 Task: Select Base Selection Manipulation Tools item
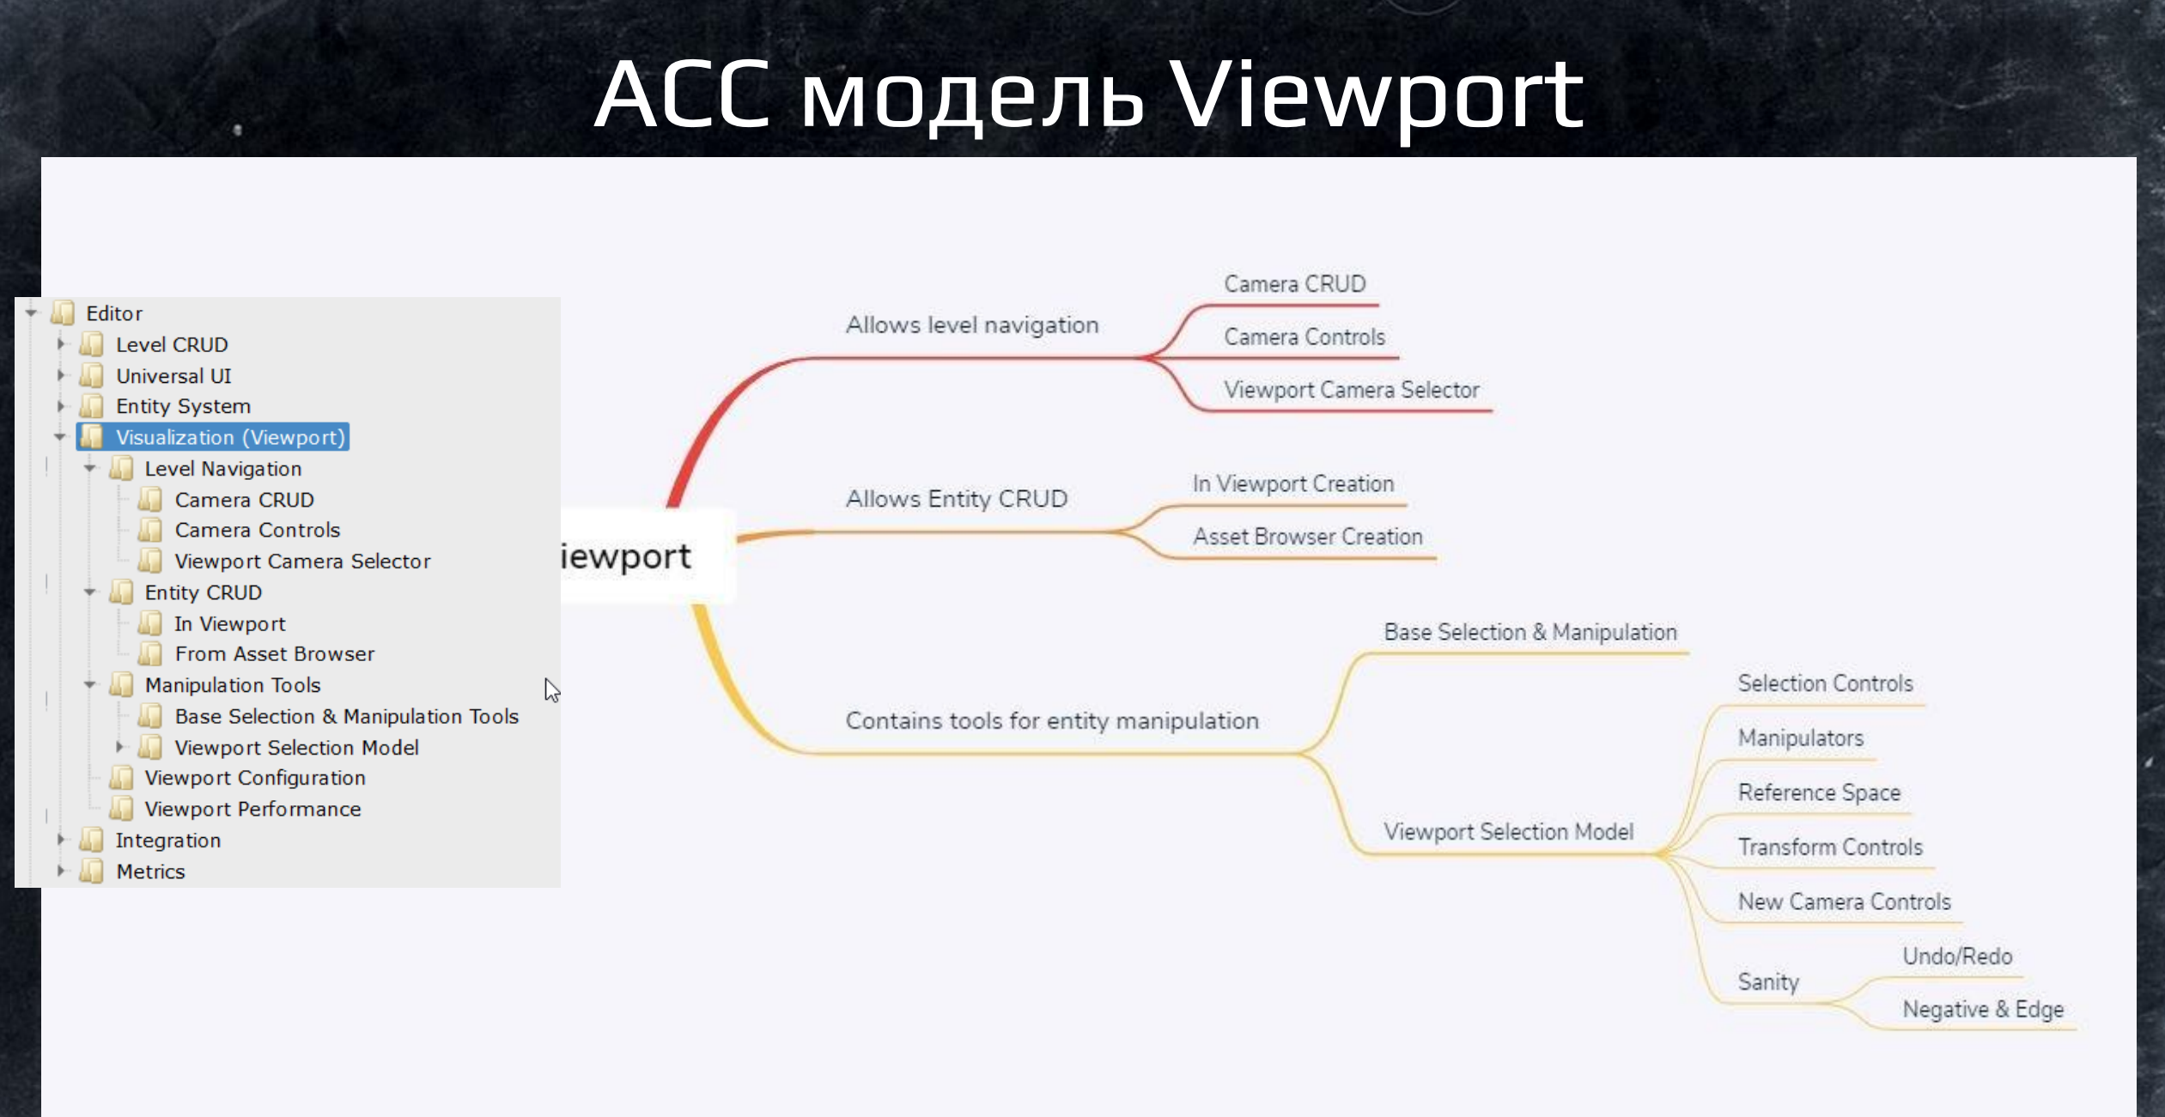[x=346, y=715]
